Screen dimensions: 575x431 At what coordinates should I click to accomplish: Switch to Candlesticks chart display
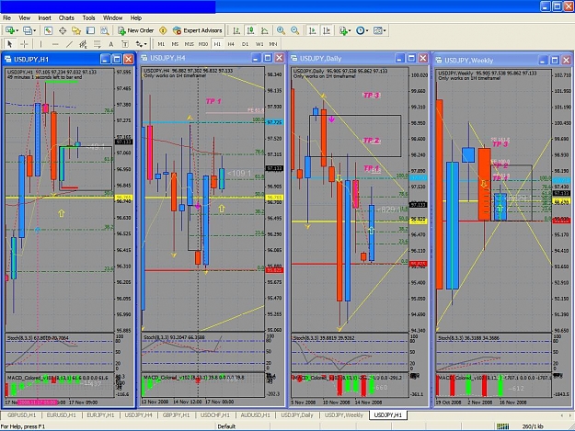coord(250,30)
